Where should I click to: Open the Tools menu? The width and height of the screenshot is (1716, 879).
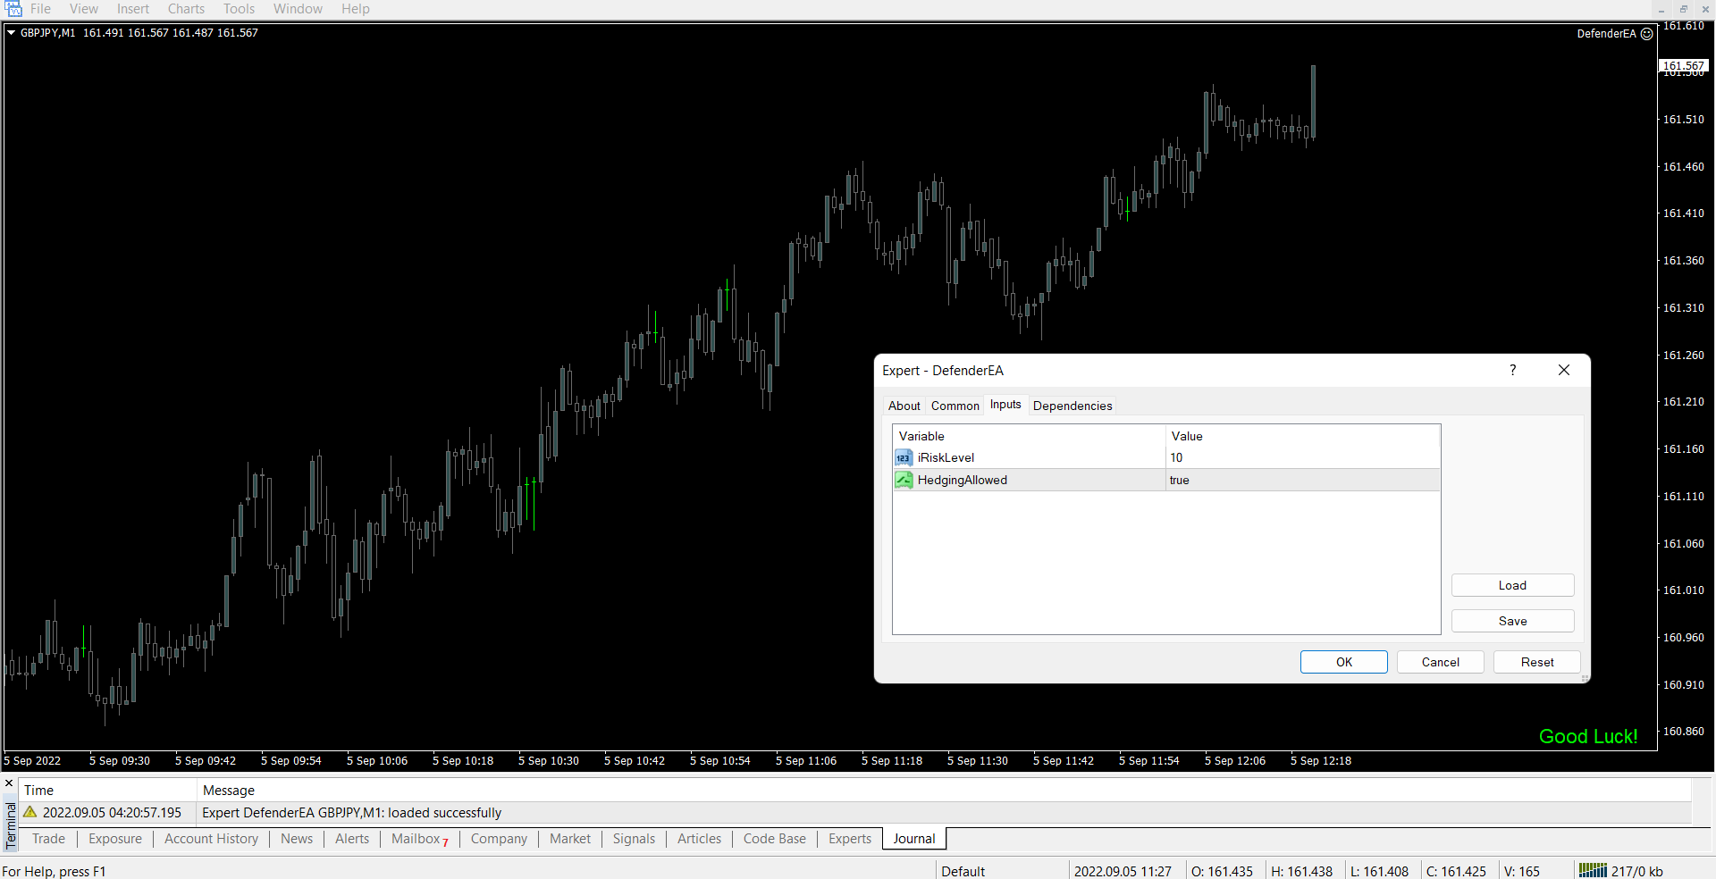(239, 9)
